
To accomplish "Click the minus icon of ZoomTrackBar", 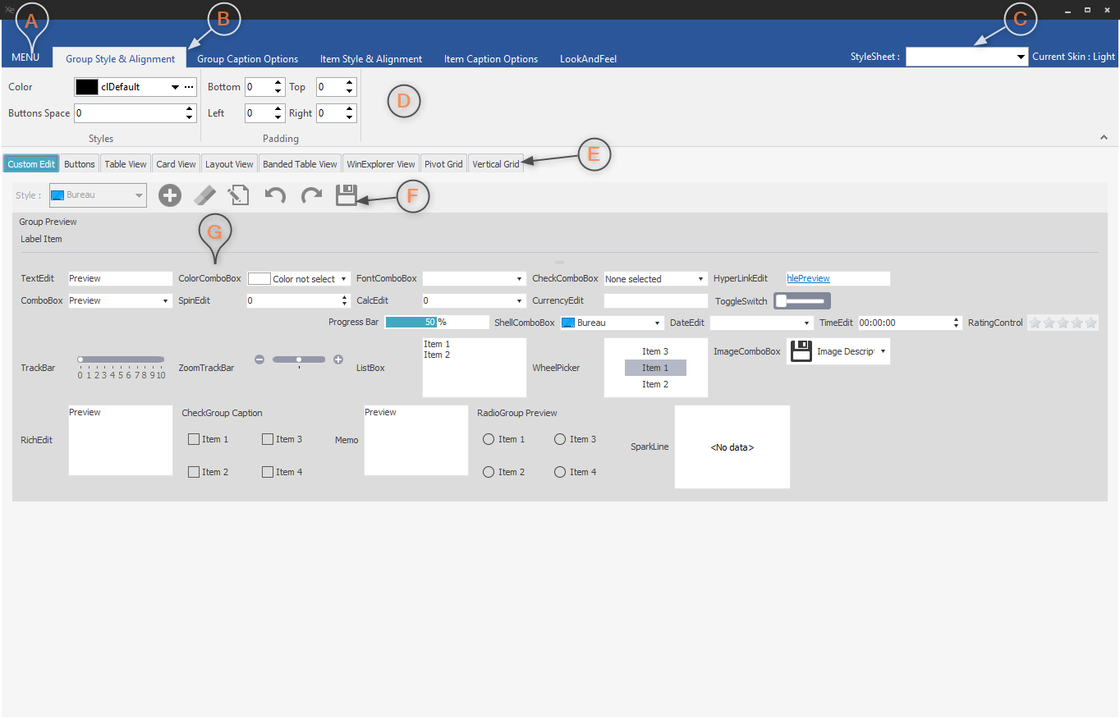I will pos(259,359).
